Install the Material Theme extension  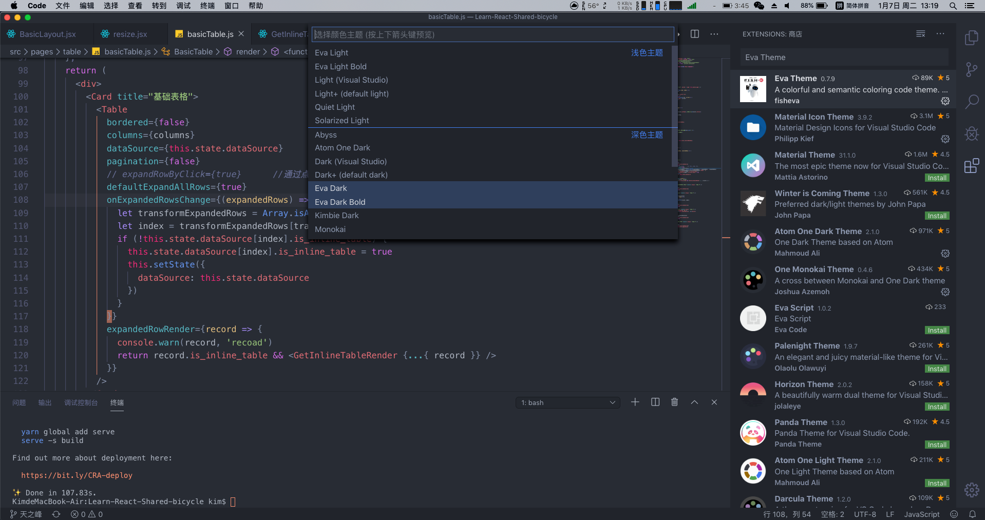point(937,178)
